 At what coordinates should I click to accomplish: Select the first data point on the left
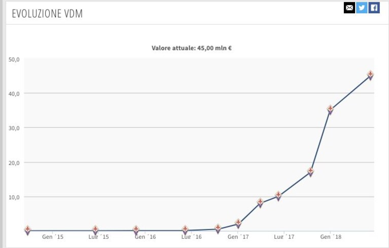point(27,230)
